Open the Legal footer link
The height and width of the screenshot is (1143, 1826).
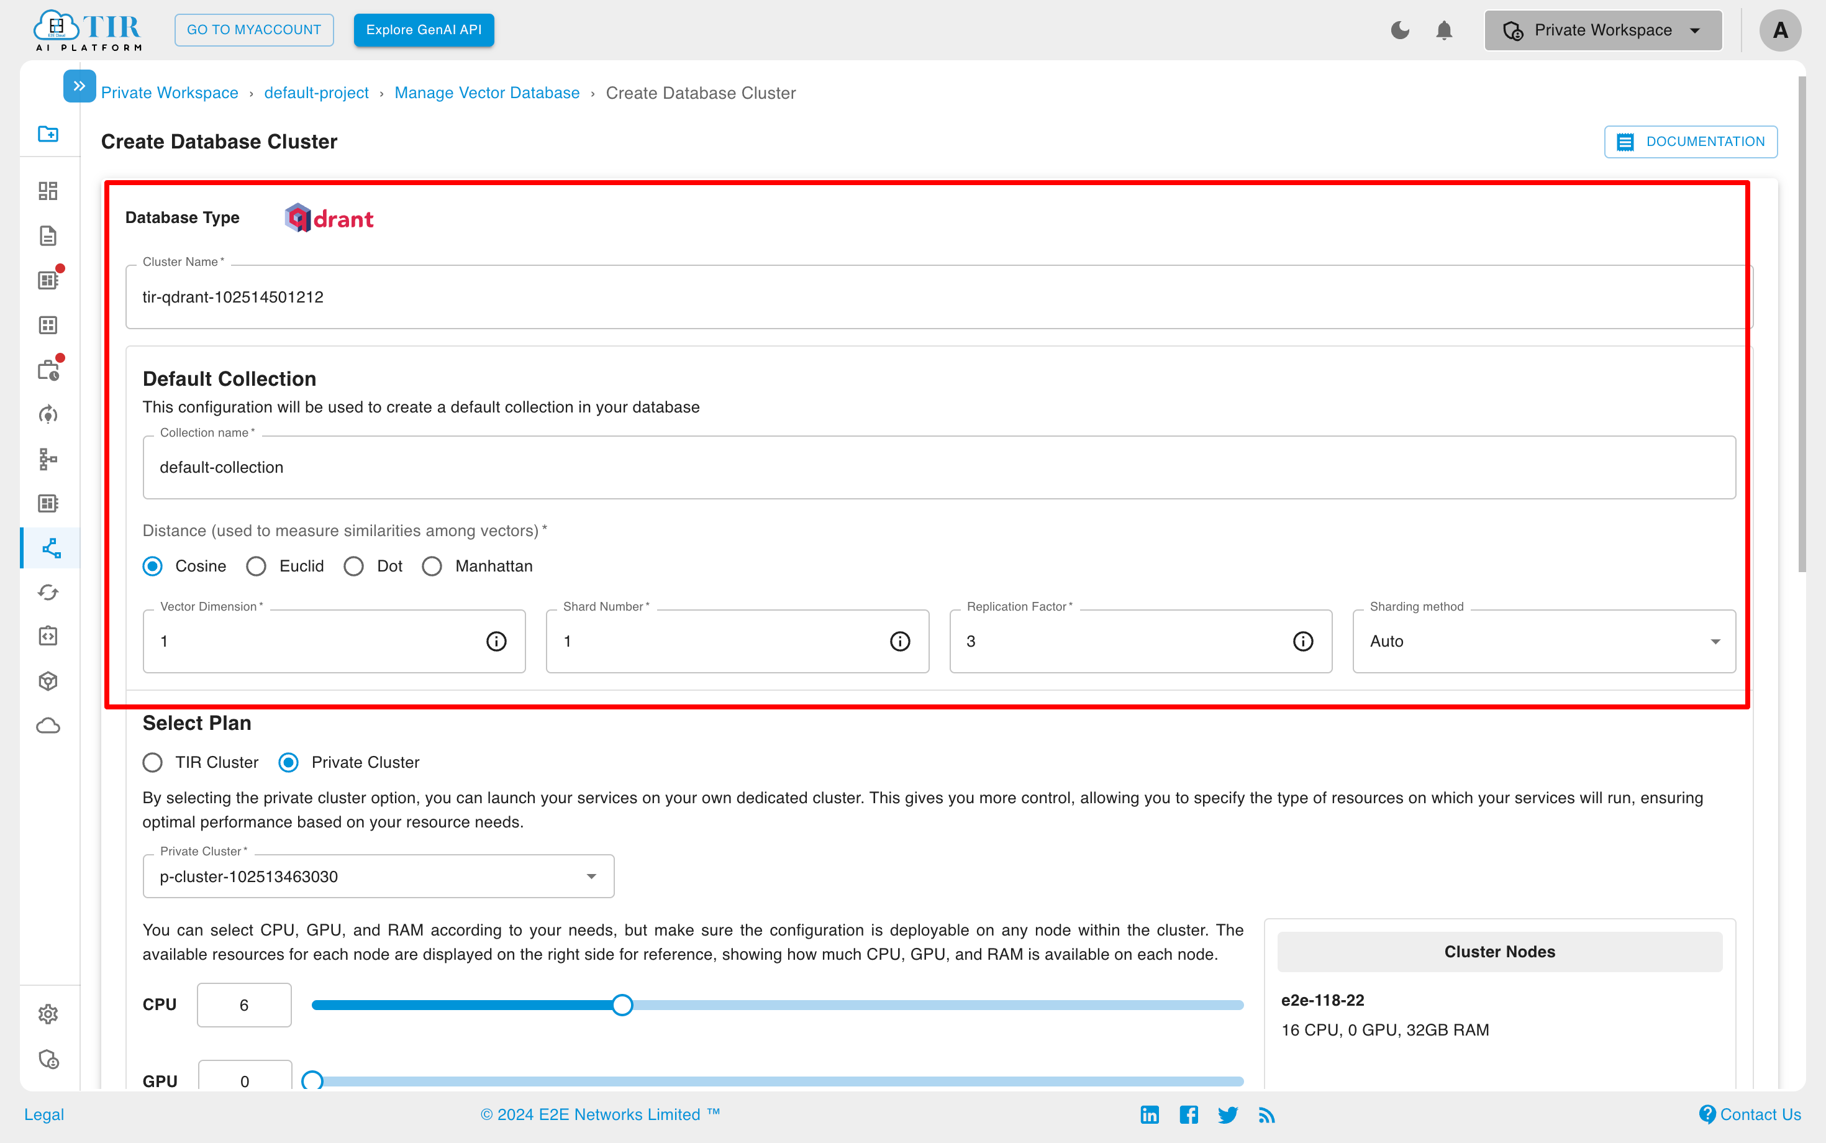point(44,1114)
